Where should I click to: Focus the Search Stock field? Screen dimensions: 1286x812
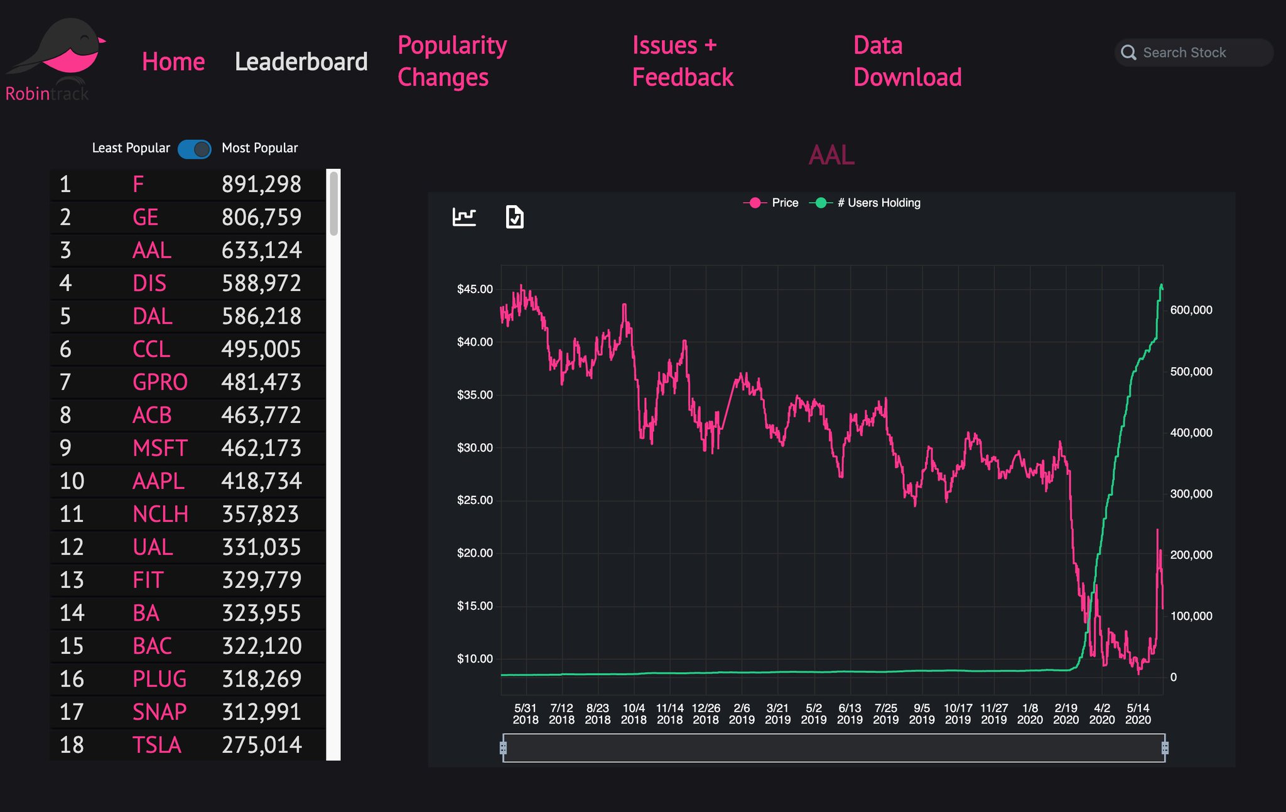coord(1194,53)
